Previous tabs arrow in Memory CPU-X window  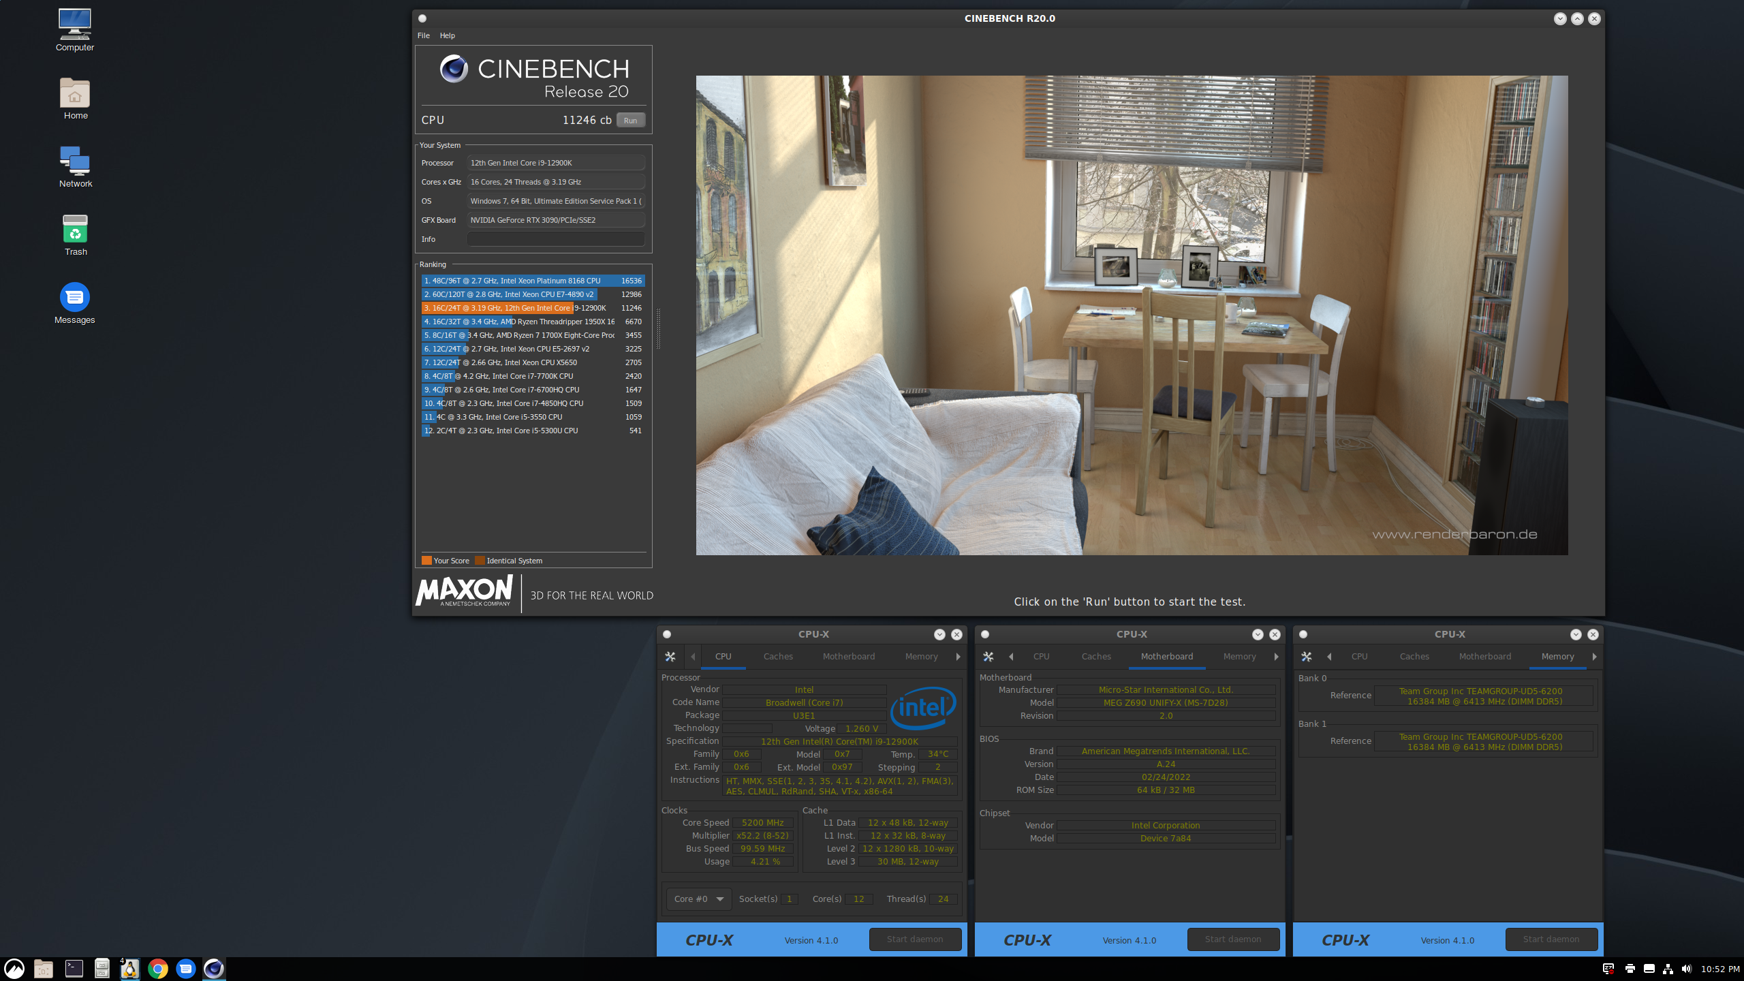click(1329, 657)
